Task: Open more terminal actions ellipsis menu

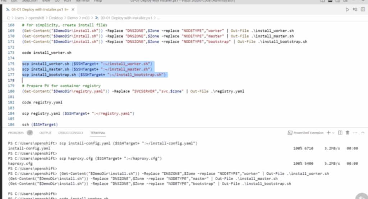Action: coord(355,133)
